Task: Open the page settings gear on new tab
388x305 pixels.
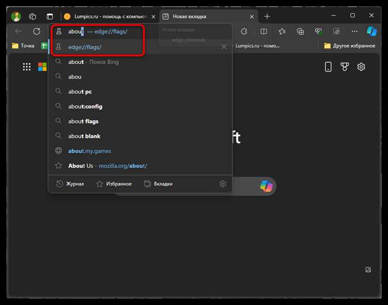Action: [361, 67]
